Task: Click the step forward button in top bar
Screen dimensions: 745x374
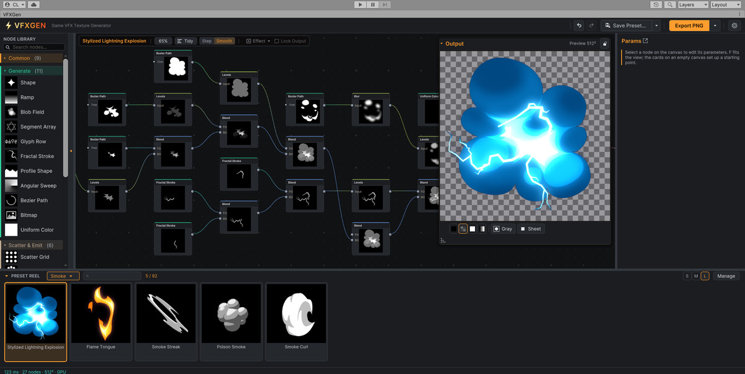Action: (x=386, y=4)
